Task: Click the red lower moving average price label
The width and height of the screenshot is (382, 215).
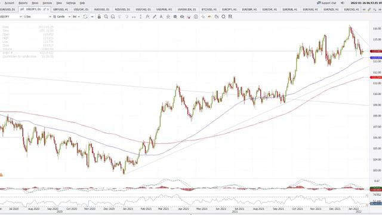Action: tap(376, 78)
